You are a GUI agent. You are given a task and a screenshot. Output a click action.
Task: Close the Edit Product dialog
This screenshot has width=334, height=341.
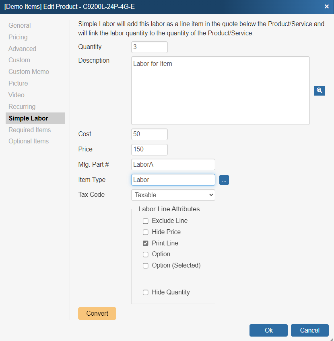coord(326,6)
